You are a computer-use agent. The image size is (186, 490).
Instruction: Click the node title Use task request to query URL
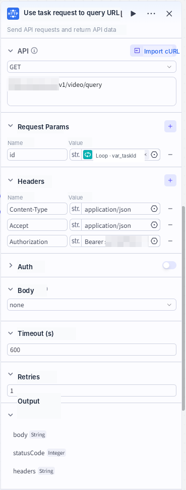click(72, 13)
